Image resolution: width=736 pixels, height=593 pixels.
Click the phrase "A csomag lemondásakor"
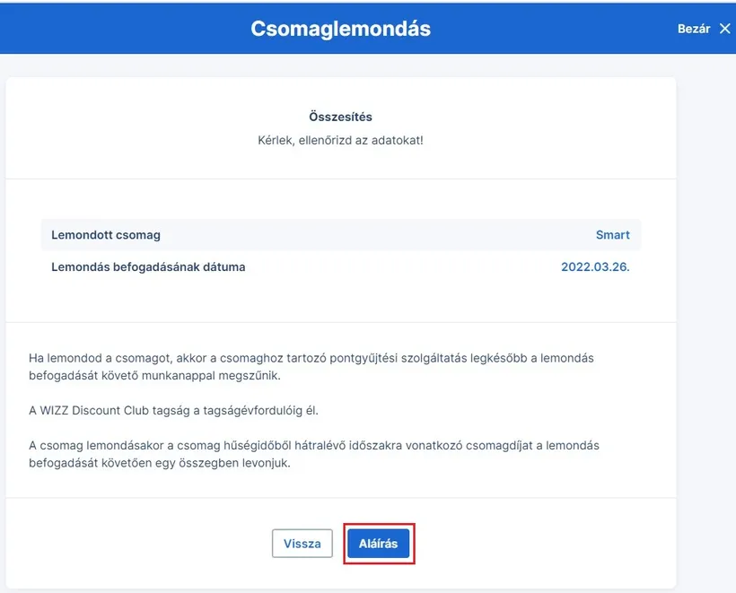[96, 446]
